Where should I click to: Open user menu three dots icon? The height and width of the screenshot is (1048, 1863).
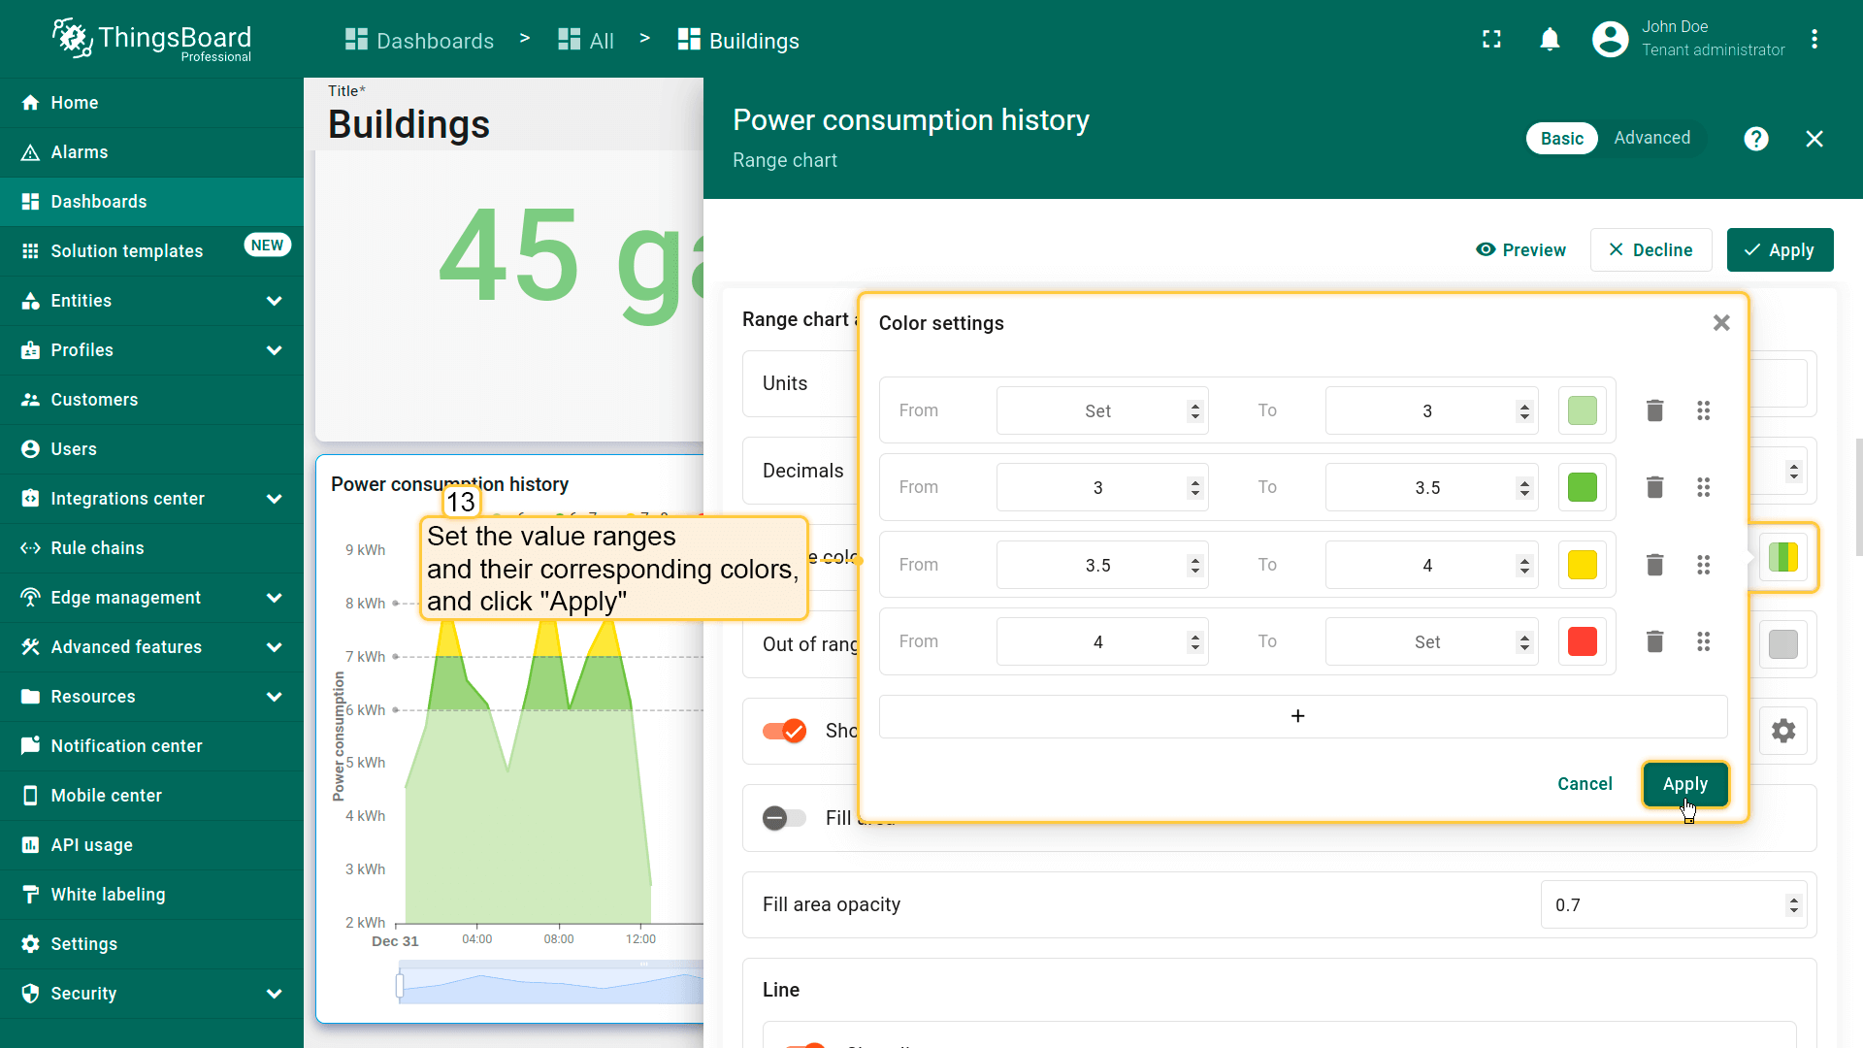[x=1814, y=39]
